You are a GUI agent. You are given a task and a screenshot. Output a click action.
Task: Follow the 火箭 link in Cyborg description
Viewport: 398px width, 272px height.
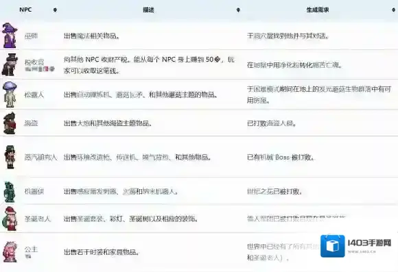129,191
